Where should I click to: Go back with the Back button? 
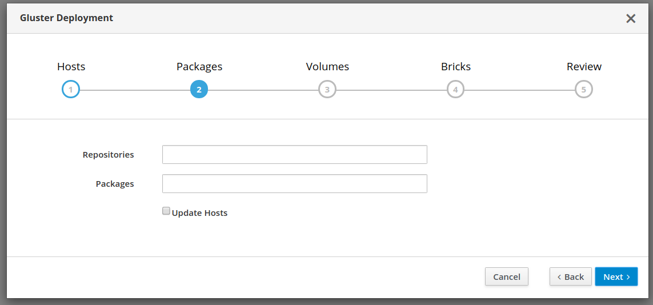coord(571,276)
